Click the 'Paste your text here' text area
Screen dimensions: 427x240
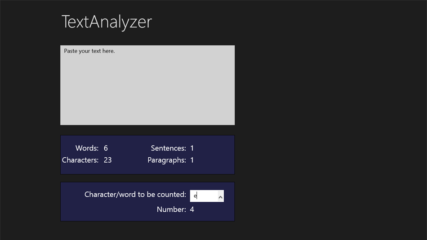(x=147, y=85)
